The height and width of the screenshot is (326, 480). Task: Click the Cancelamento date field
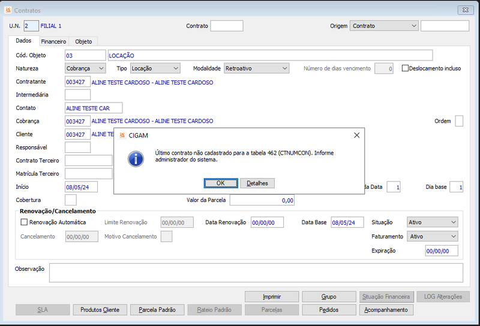tap(82, 236)
